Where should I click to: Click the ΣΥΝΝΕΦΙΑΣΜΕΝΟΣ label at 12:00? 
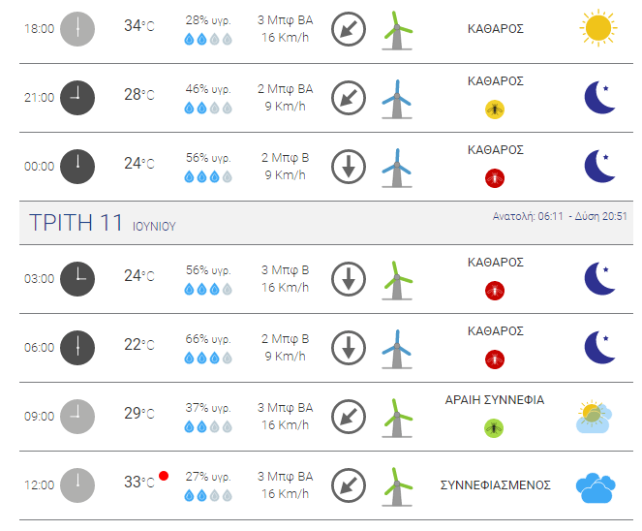tap(495, 485)
